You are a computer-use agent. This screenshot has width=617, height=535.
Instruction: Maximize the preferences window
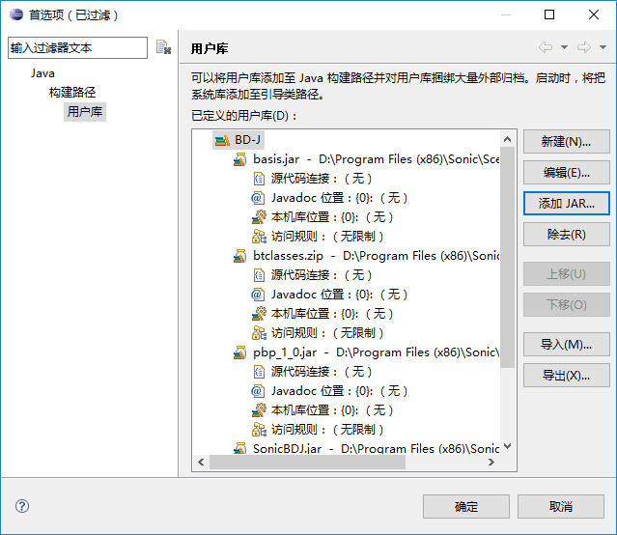[x=549, y=14]
